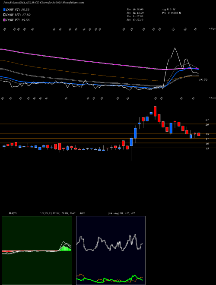Click the 21 price axis label

click(x=207, y=120)
